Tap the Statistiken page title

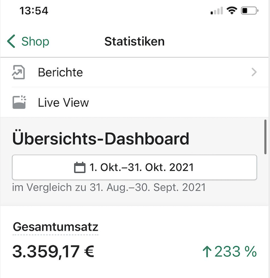point(135,41)
